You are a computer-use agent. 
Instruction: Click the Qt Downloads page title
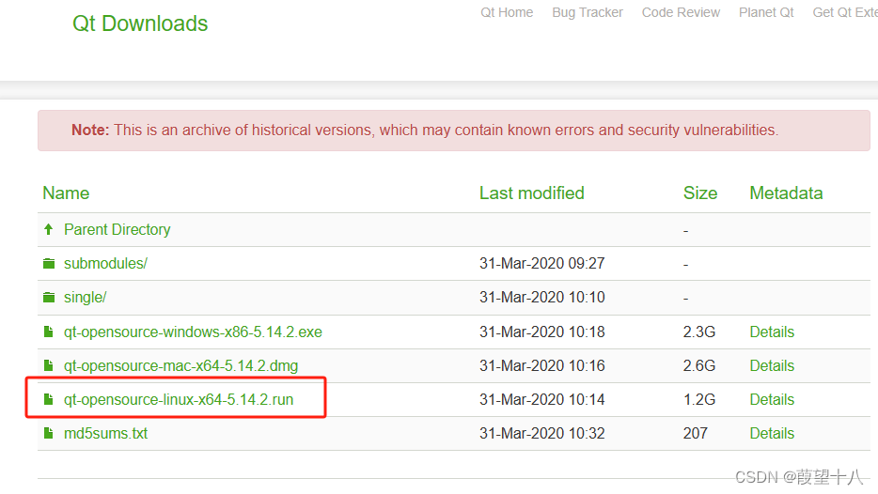tap(140, 23)
